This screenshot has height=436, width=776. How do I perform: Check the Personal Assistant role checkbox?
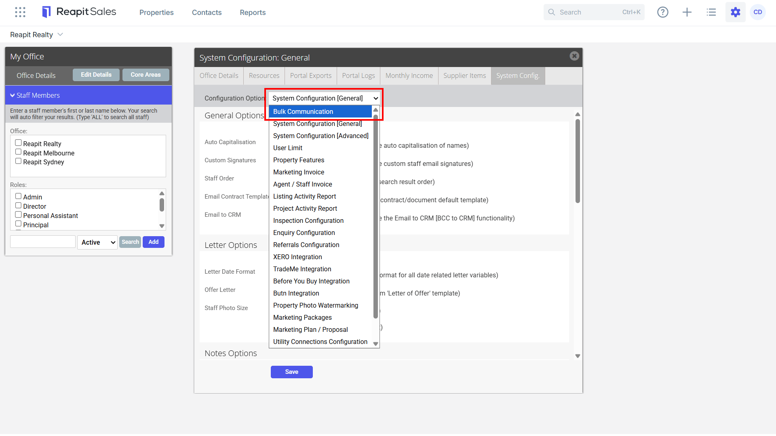click(x=18, y=214)
